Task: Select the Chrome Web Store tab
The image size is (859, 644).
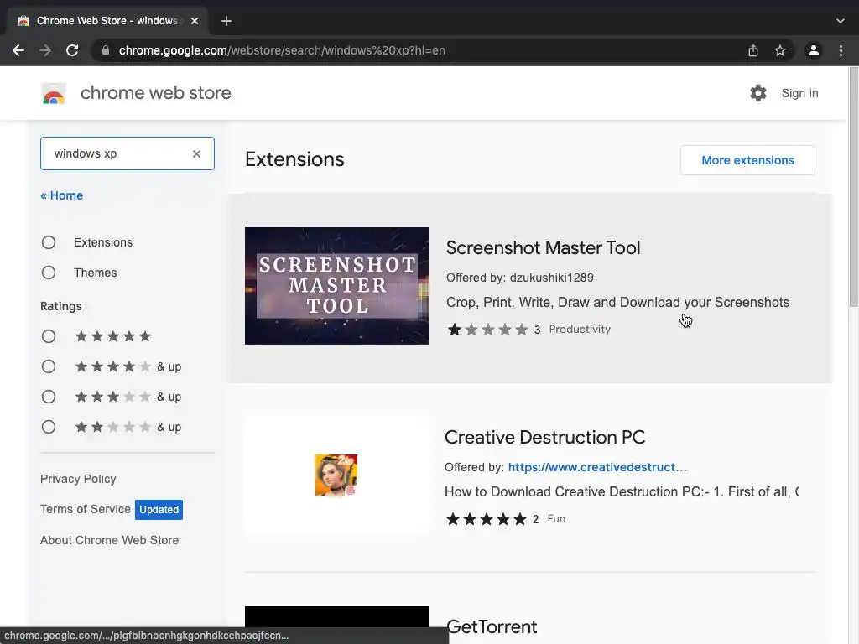Action: (107, 21)
